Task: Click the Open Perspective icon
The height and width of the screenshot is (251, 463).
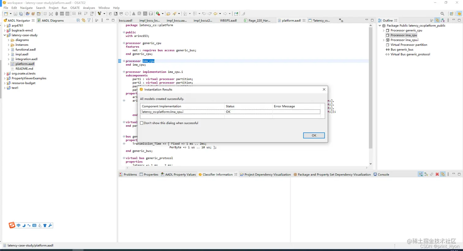Action: click(451, 14)
